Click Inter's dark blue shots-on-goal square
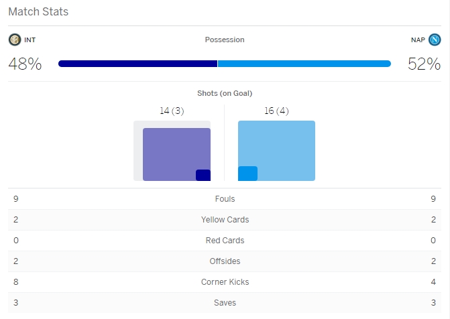Viewport: 450px width, 319px height. tap(203, 175)
